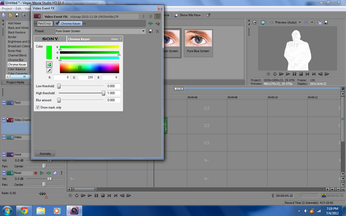The height and width of the screenshot is (216, 346).
Task: Click Stop in the Video Preview transport
Action: click(x=301, y=74)
